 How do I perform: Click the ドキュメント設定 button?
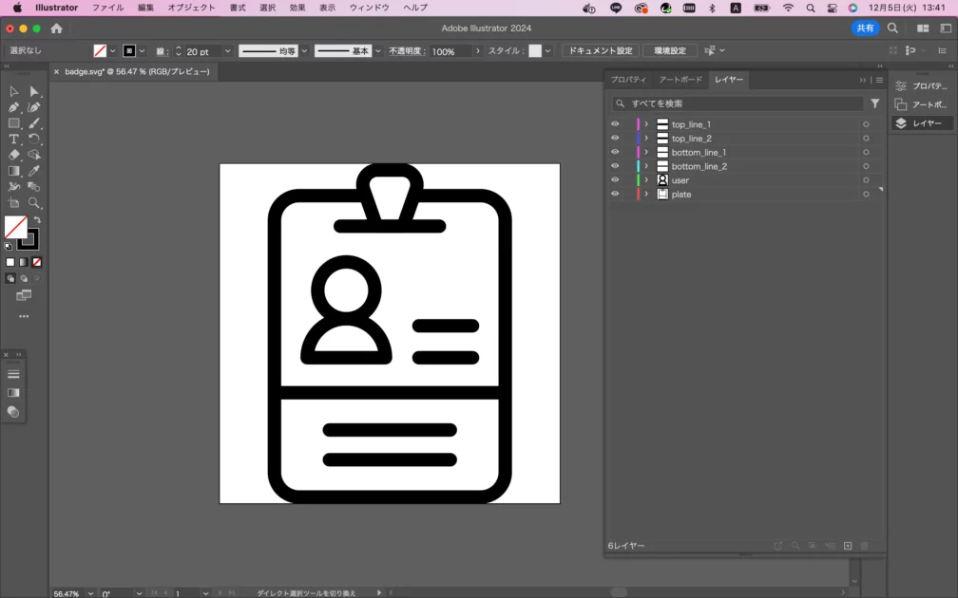[600, 51]
